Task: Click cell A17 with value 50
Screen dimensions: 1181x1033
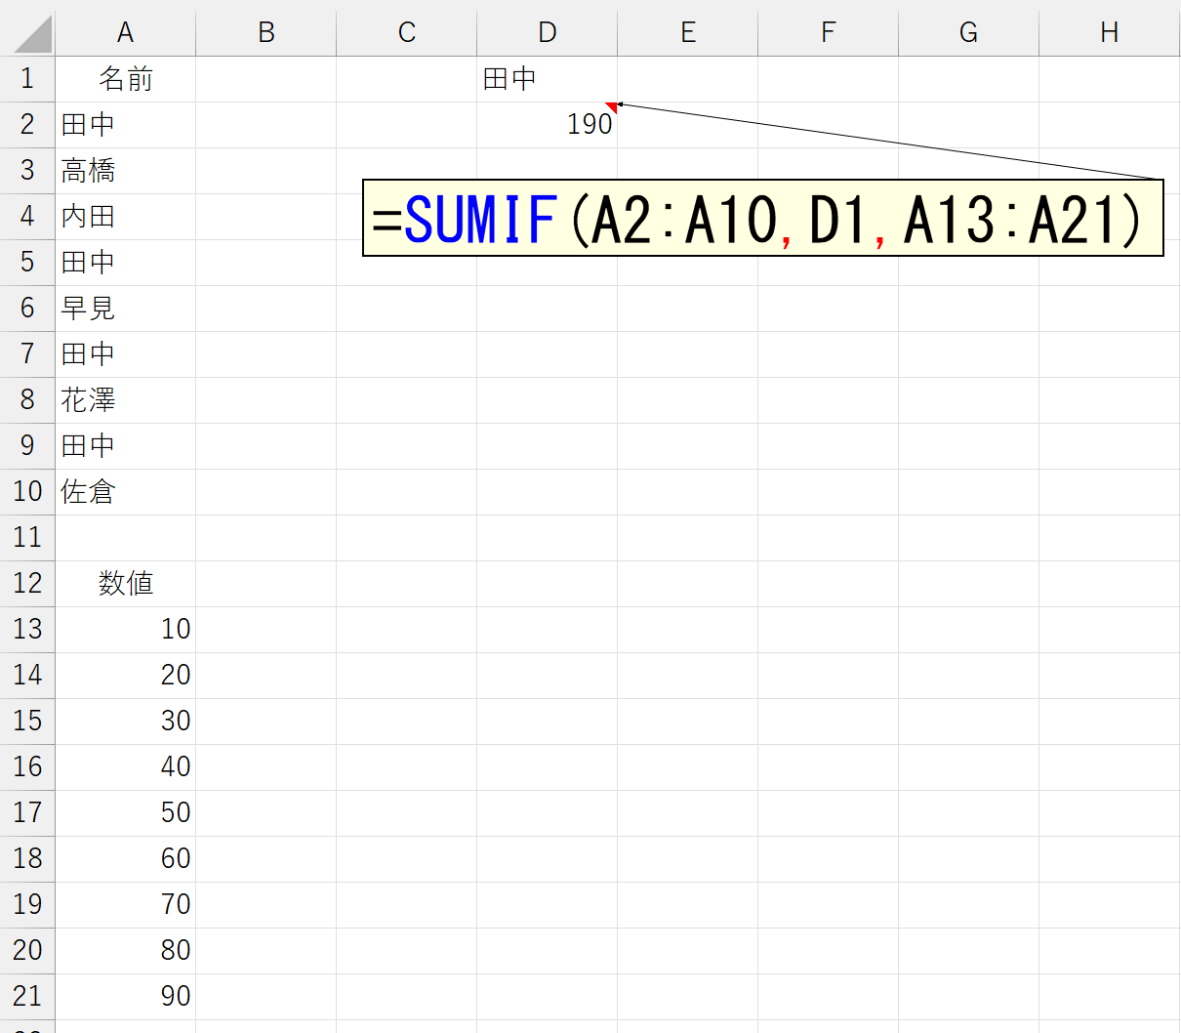Action: coord(125,813)
